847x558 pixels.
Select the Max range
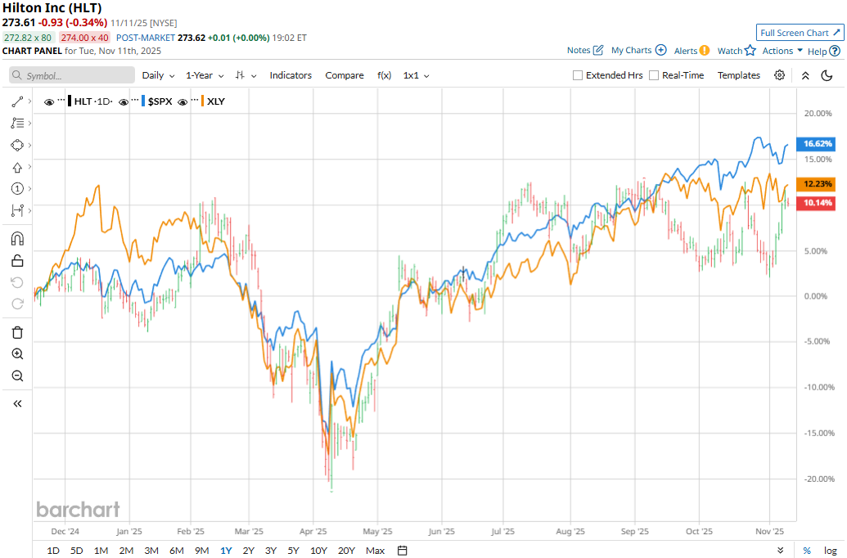click(x=375, y=551)
